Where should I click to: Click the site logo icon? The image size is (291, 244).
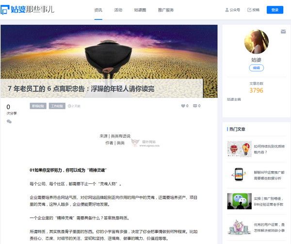(x=5, y=10)
